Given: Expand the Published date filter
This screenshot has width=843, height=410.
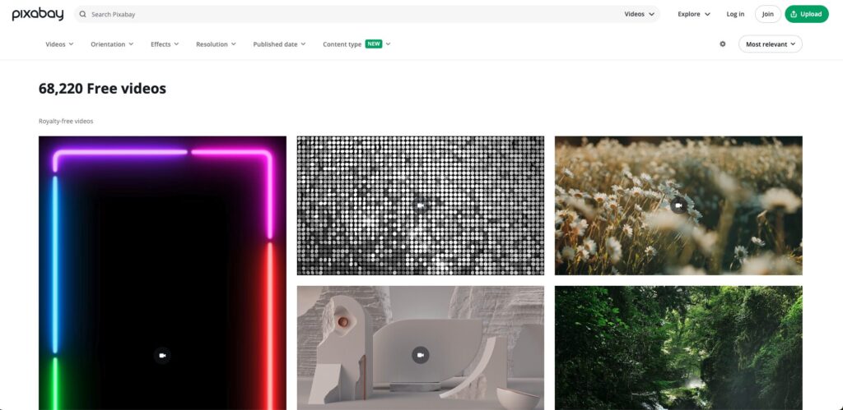Looking at the screenshot, I should pyautogui.click(x=279, y=44).
